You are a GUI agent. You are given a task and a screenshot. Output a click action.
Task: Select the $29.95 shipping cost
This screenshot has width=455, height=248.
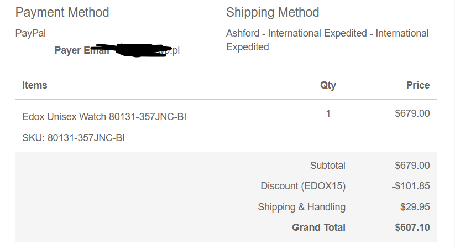415,207
